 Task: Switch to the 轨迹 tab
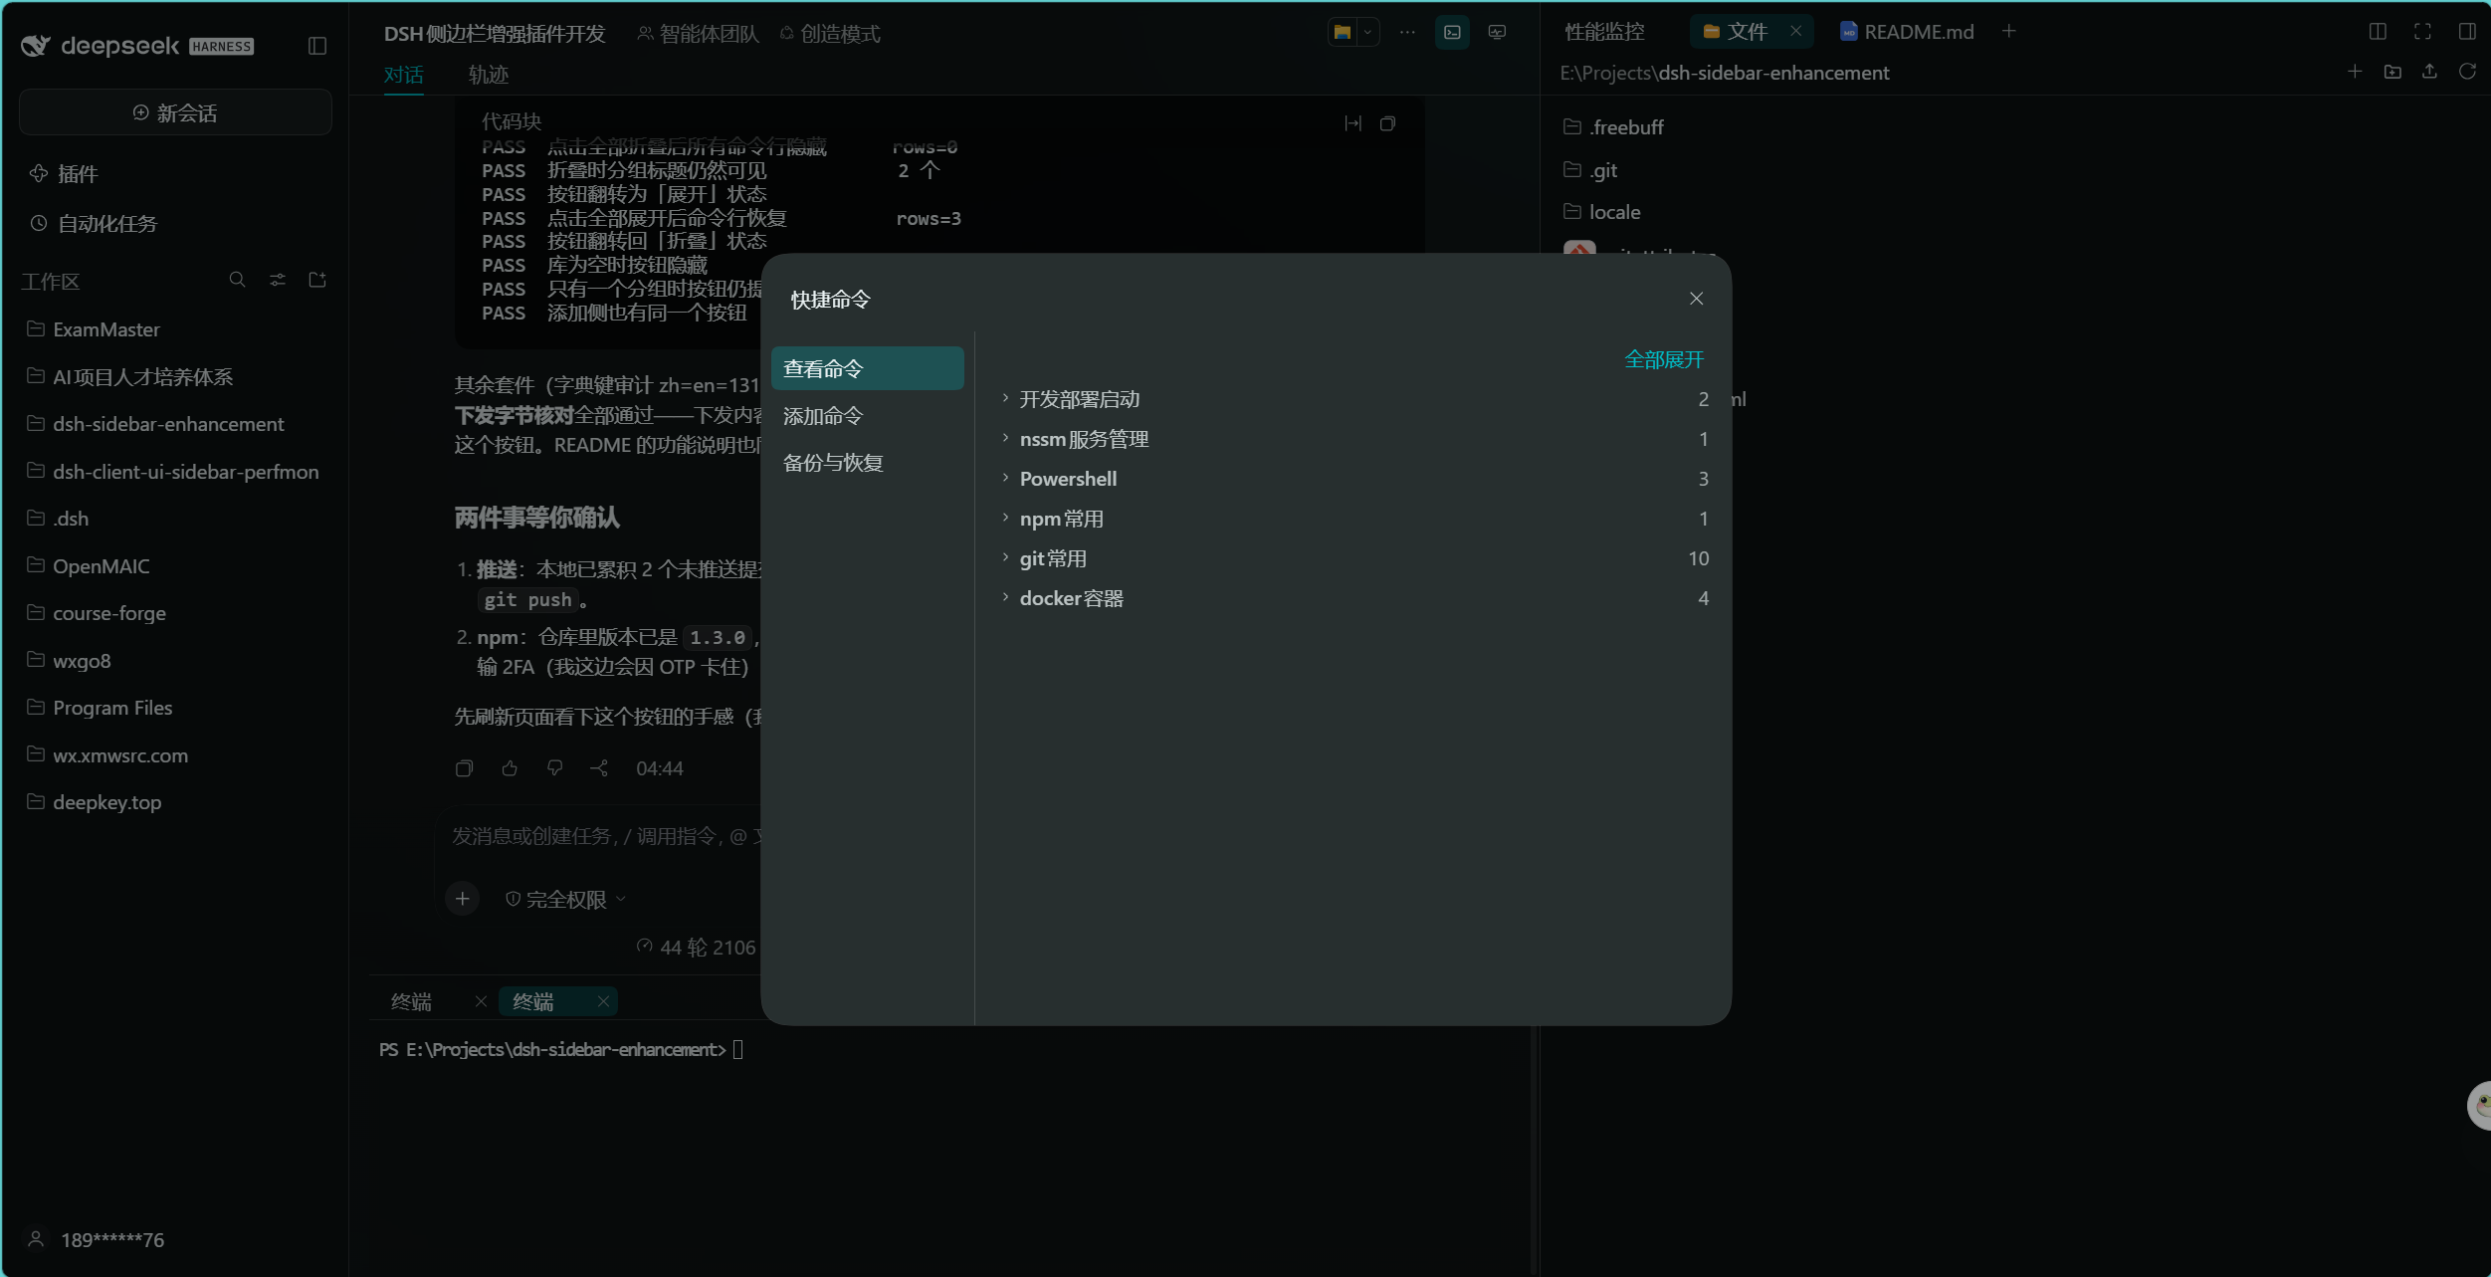pyautogui.click(x=489, y=75)
